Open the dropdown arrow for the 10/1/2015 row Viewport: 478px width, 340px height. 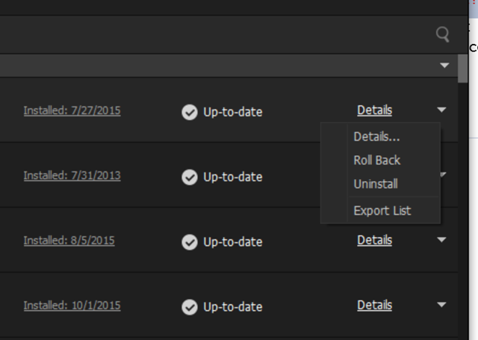[441, 304]
